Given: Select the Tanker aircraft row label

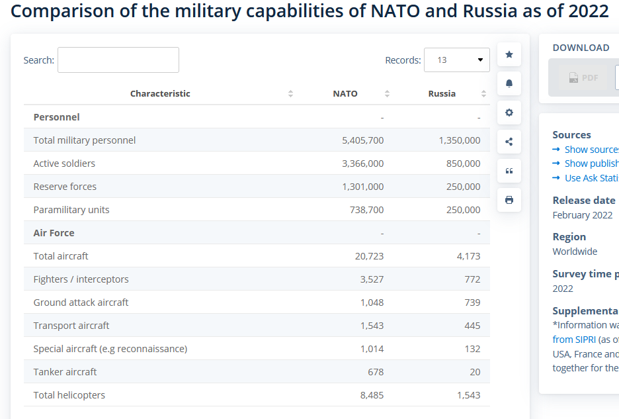Looking at the screenshot, I should coord(65,372).
